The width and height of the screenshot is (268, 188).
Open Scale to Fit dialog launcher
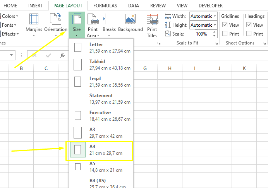tap(216, 43)
